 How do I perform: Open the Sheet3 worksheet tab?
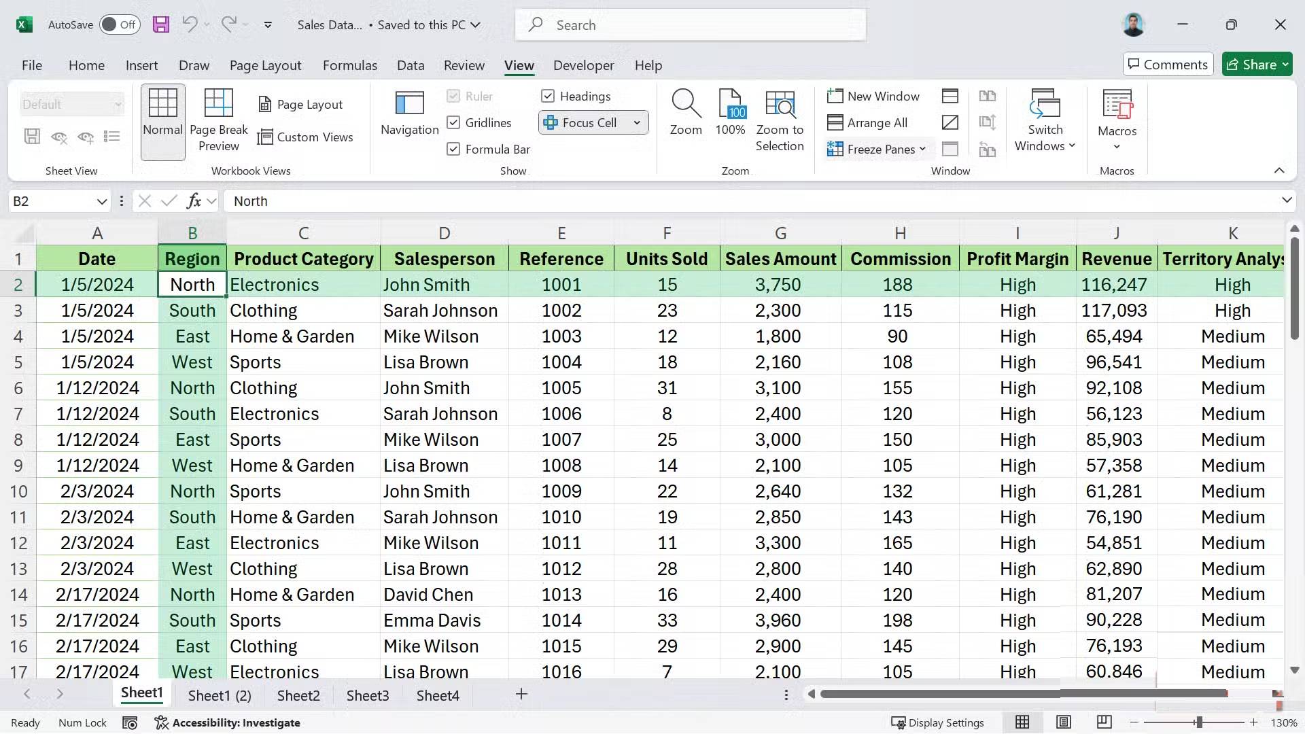click(x=367, y=695)
